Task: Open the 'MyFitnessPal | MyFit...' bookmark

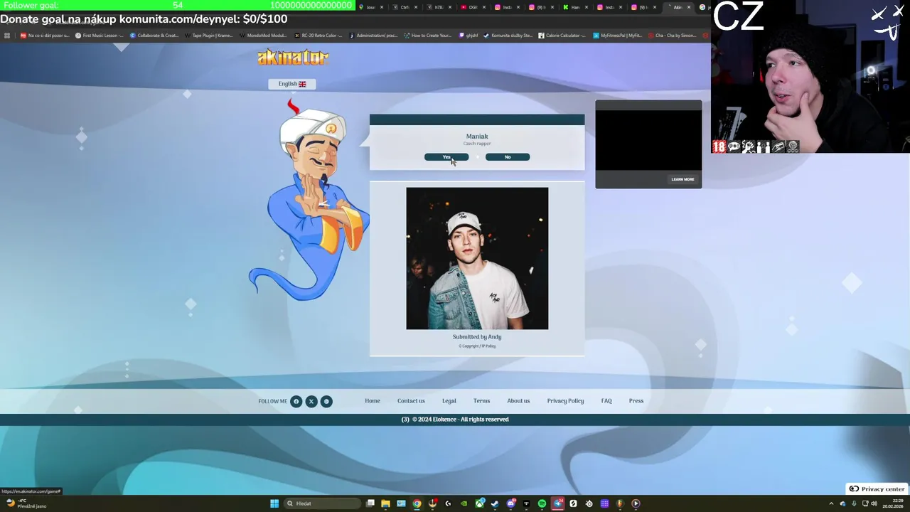Action: point(618,36)
